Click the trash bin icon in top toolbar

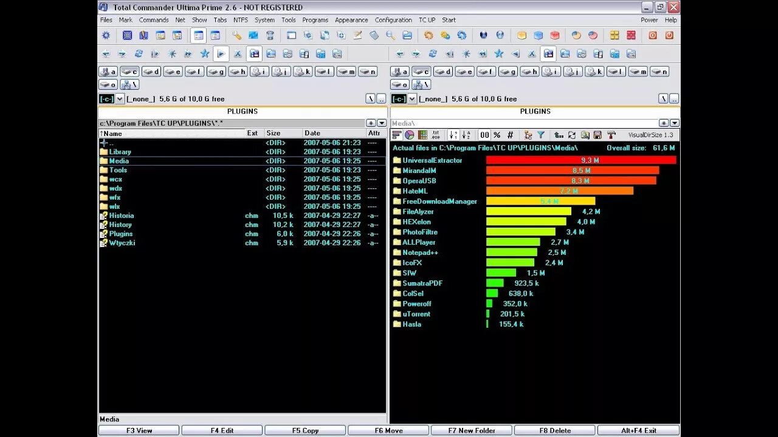pos(270,36)
